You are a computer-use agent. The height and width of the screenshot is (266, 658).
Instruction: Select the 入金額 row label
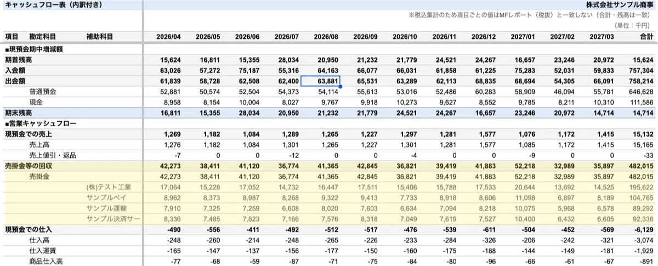click(x=14, y=70)
